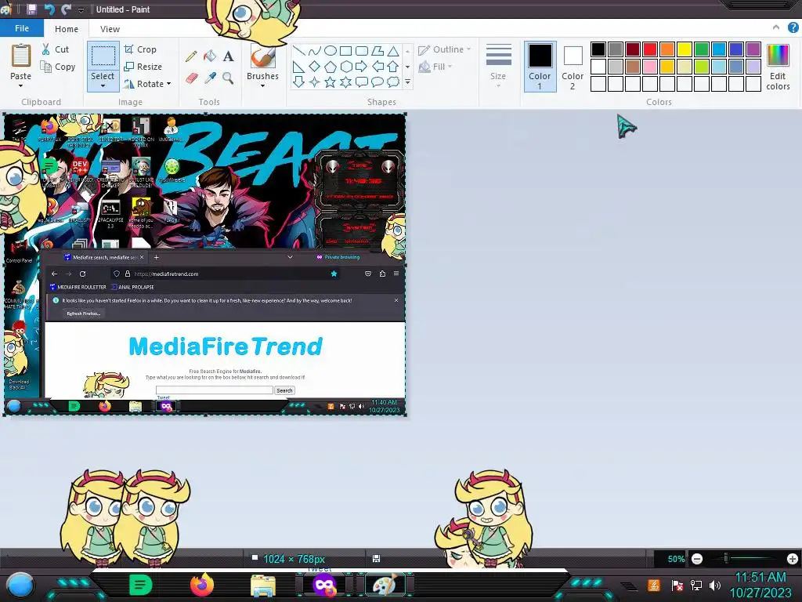Click the Copy button

click(x=58, y=67)
